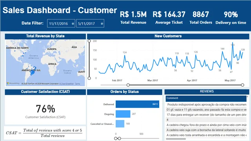Open the OpenStreetMap link on the map
Image resolution: width=251 pixels, height=141 pixels.
click(67, 84)
